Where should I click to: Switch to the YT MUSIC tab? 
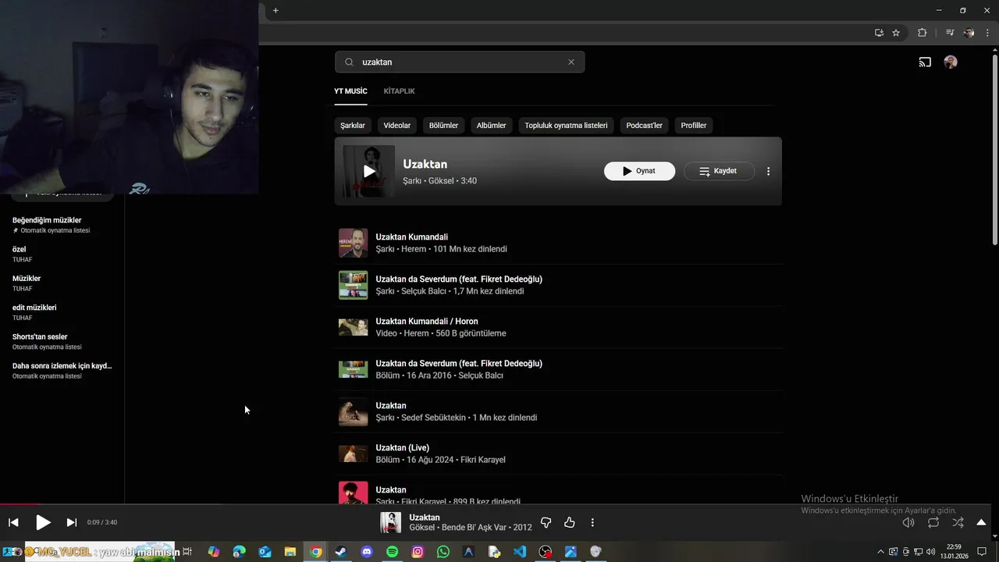coord(350,91)
